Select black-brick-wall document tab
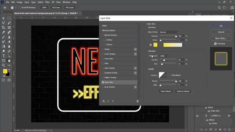The width and height of the screenshot is (235, 132). 46,13
